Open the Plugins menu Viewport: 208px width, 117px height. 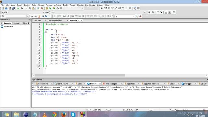pyautogui.click(x=80, y=5)
